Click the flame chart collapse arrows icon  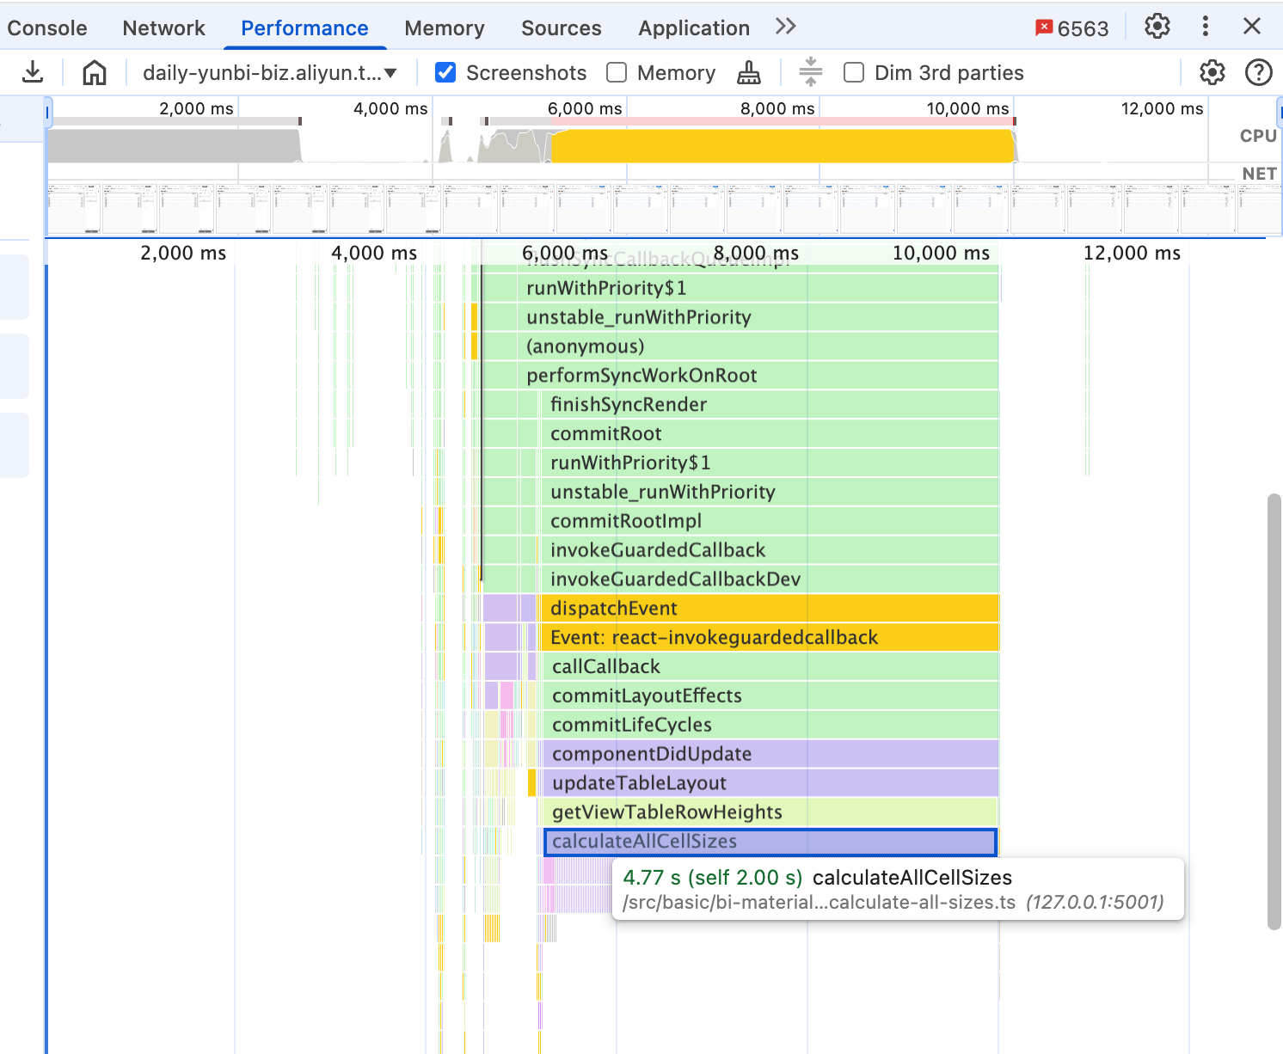coord(810,72)
